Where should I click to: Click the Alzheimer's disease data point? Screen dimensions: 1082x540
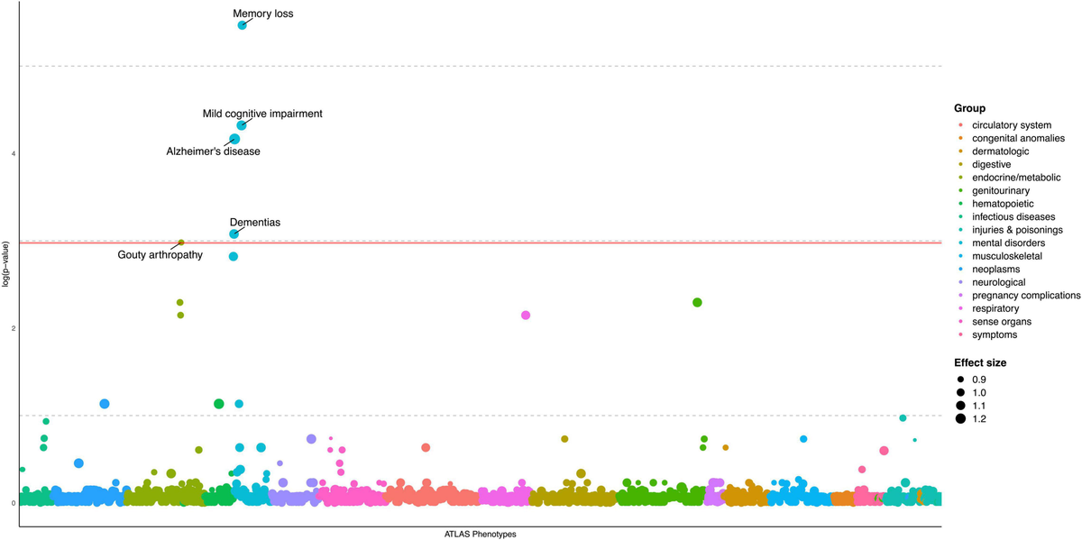pos(234,139)
